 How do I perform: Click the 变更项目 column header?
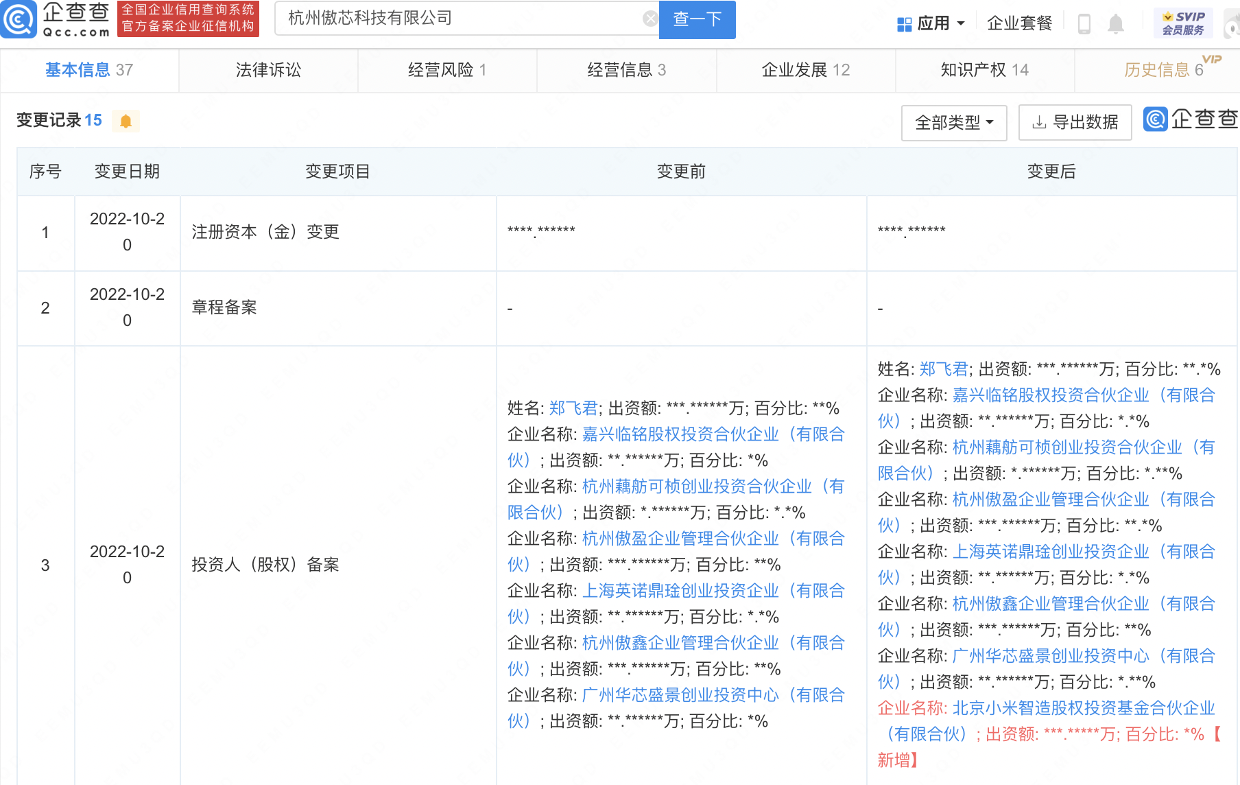(x=338, y=172)
